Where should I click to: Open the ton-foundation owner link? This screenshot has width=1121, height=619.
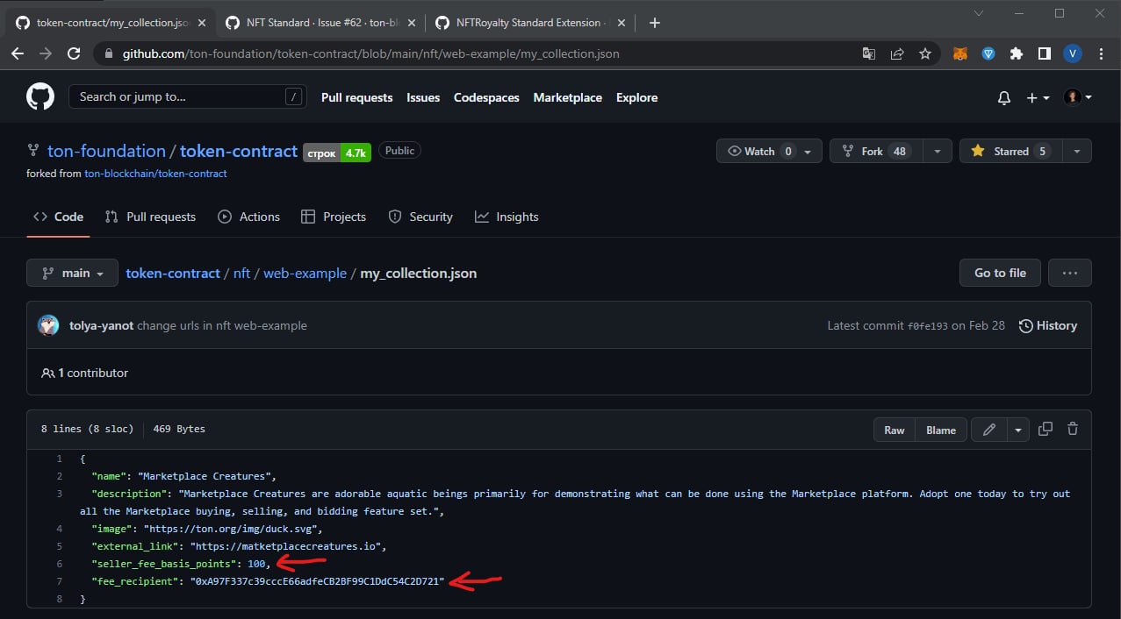(106, 151)
